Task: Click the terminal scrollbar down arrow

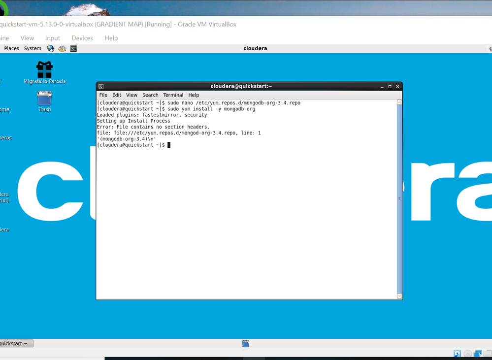Action: (399, 296)
